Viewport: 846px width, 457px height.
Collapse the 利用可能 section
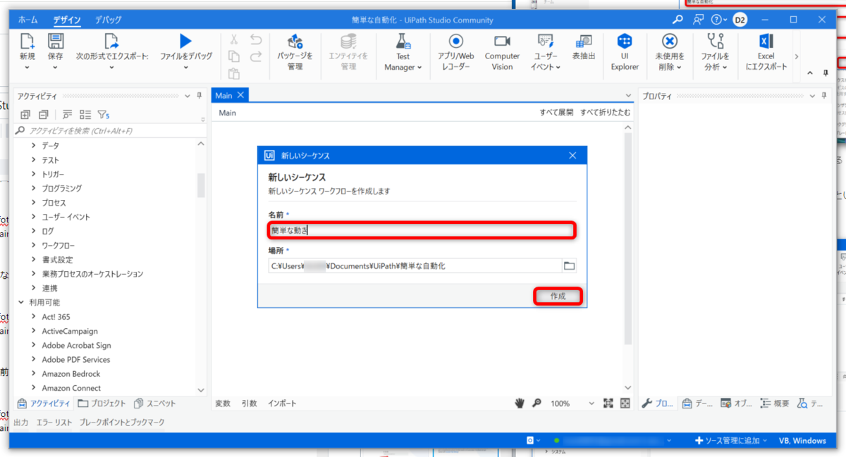[20, 302]
